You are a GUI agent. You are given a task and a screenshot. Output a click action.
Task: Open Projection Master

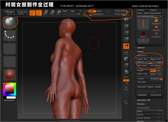point(22,13)
